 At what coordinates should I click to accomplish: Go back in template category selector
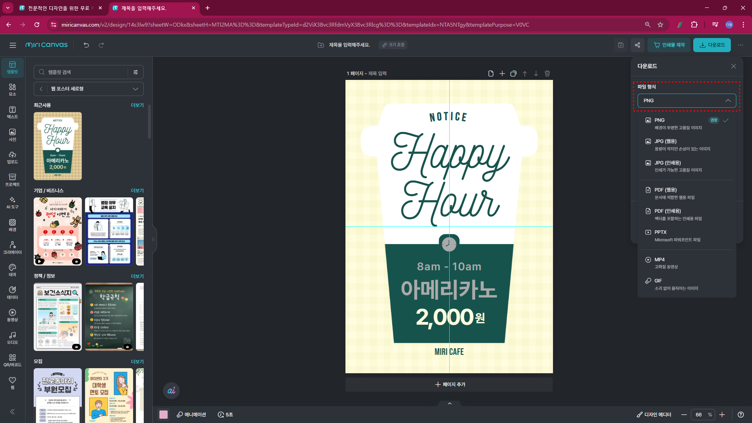tap(41, 89)
